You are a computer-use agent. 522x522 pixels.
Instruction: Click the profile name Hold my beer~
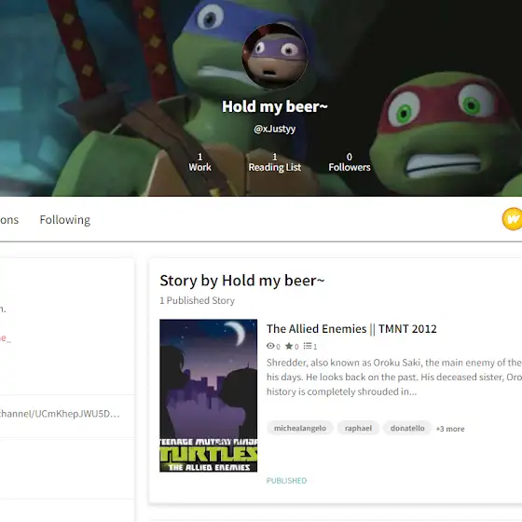pos(275,107)
